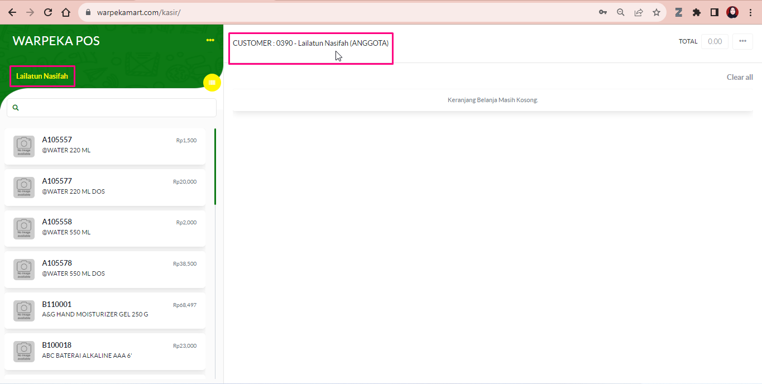762x384 pixels.
Task: Click the Lailatun Nasifah user name
Action: pyautogui.click(x=42, y=76)
